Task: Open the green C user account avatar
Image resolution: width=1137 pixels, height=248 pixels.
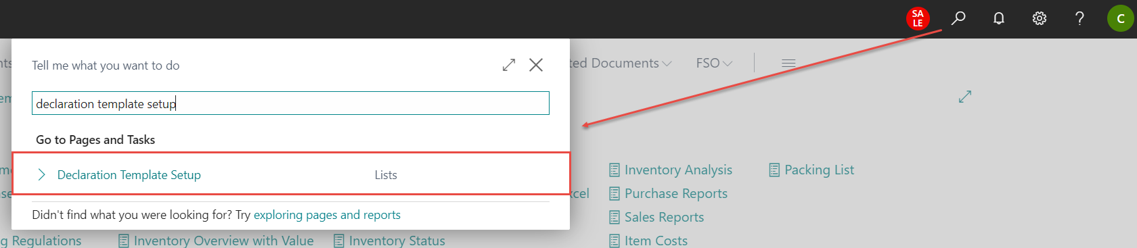Action: [1121, 18]
